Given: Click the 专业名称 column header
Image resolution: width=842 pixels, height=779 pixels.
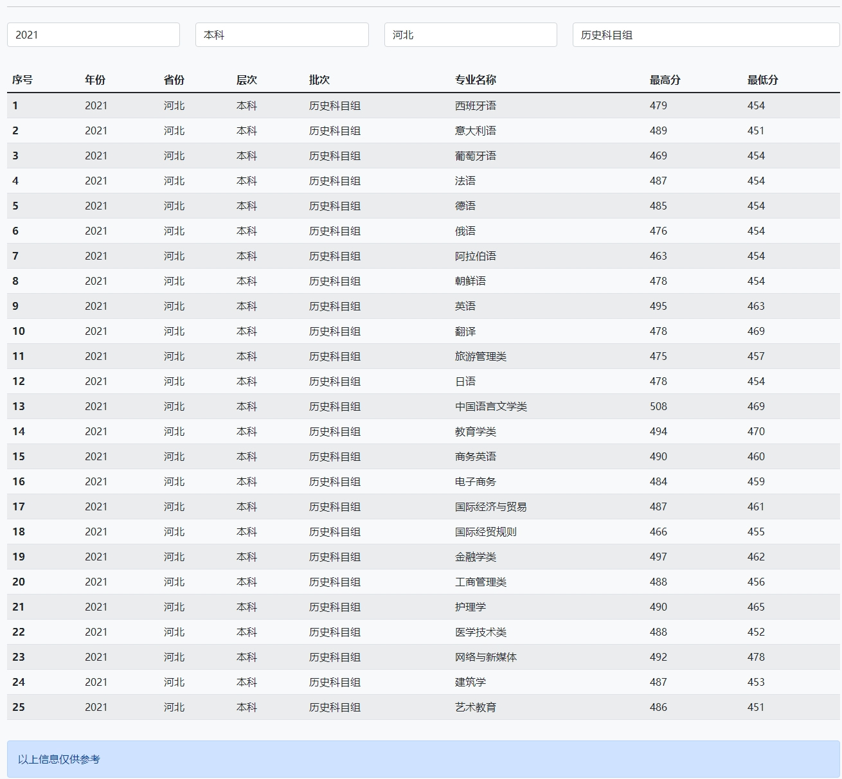Looking at the screenshot, I should click(x=476, y=80).
